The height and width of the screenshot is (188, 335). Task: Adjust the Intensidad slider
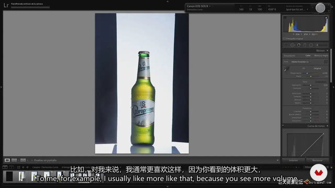pos(311,118)
